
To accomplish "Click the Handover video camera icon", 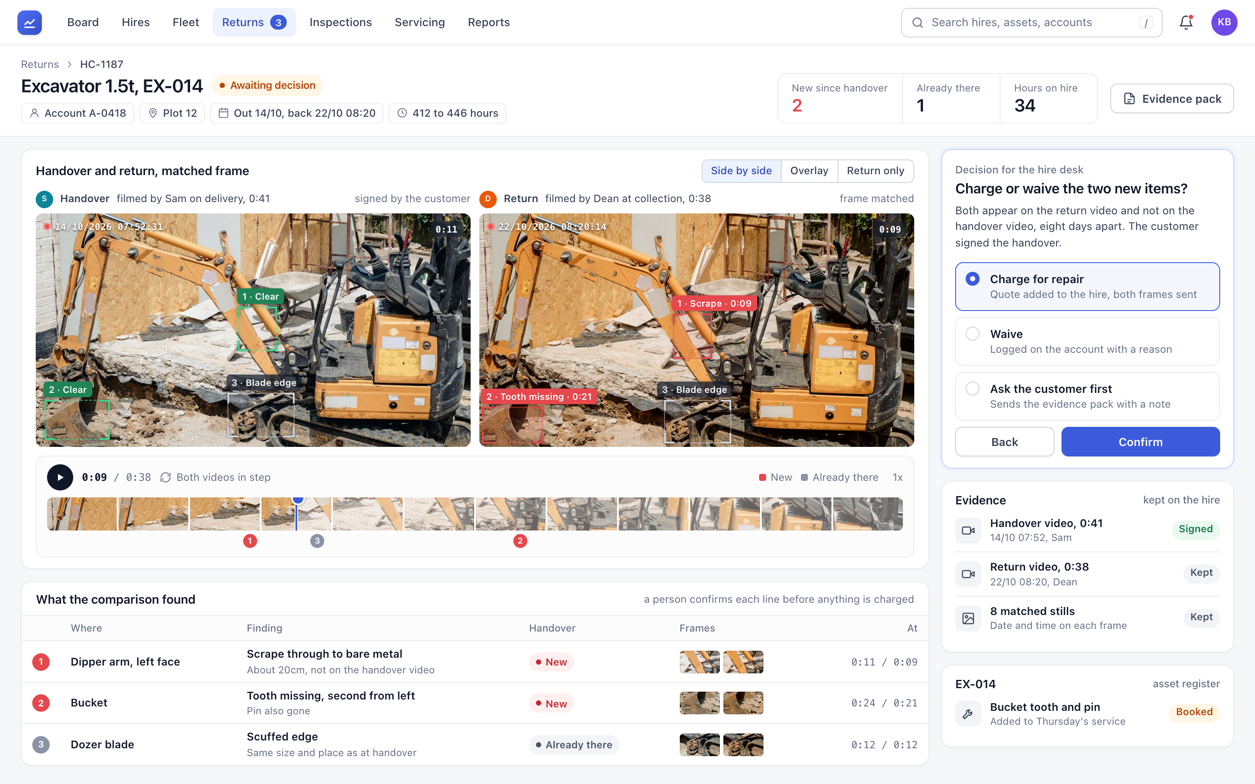I will 968,530.
